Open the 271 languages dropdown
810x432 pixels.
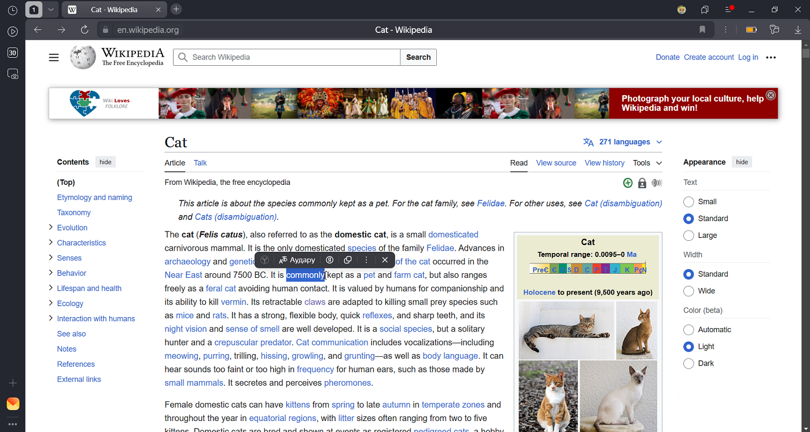[x=623, y=142]
